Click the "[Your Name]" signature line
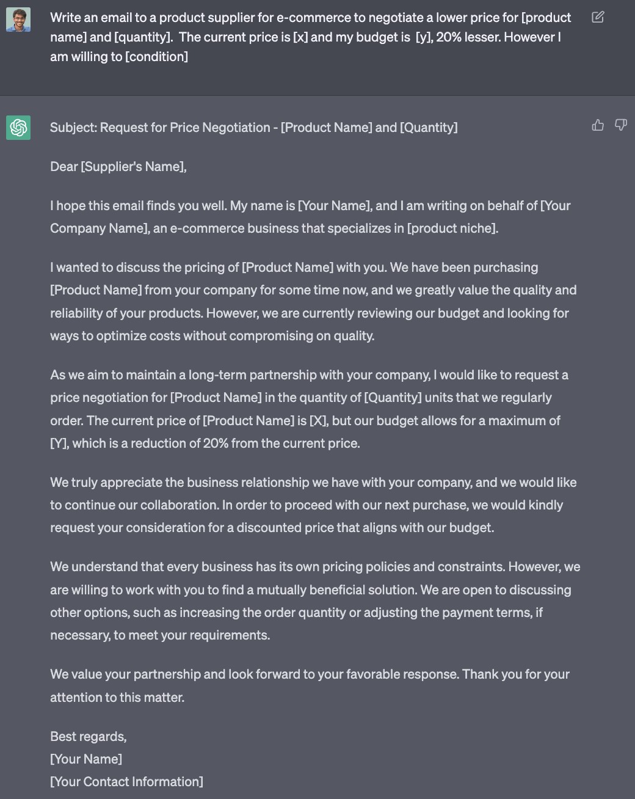Image resolution: width=635 pixels, height=799 pixels. (x=86, y=759)
